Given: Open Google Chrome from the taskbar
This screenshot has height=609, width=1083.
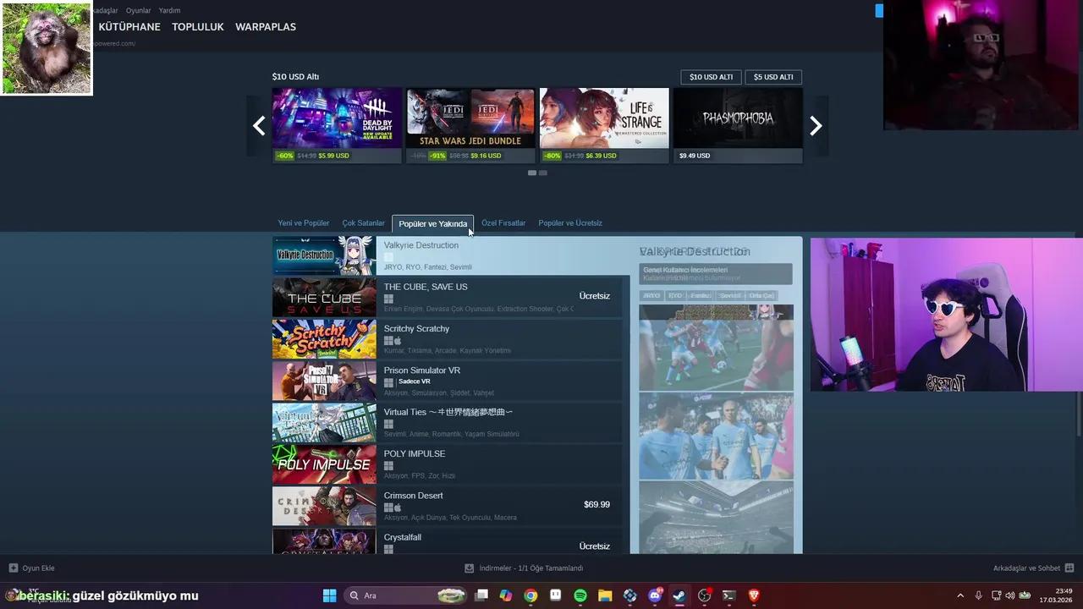Looking at the screenshot, I should tap(531, 595).
